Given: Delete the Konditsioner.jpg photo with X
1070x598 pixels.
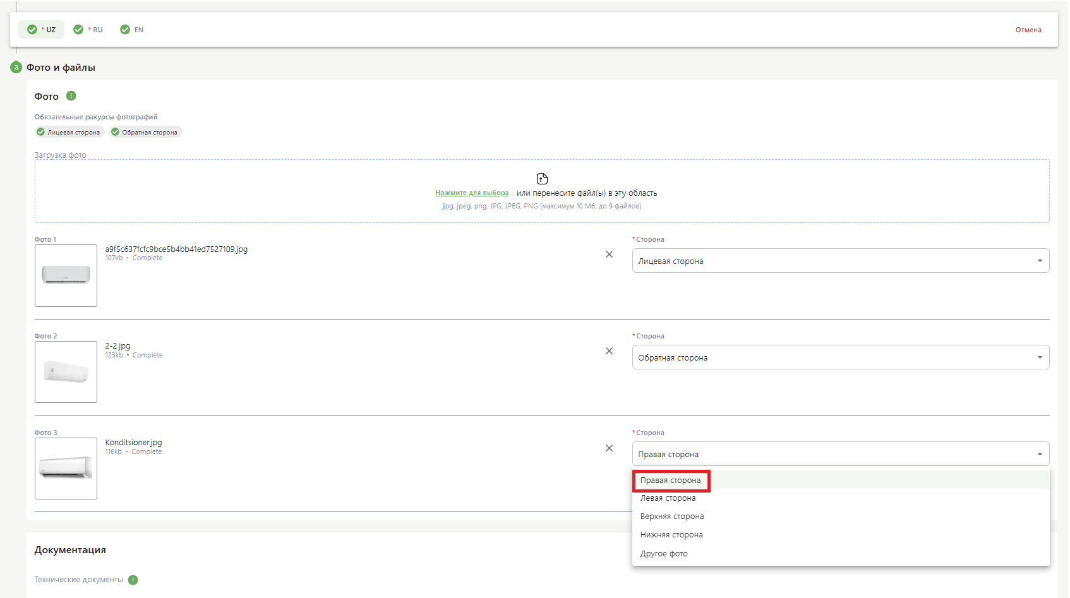Looking at the screenshot, I should [609, 448].
